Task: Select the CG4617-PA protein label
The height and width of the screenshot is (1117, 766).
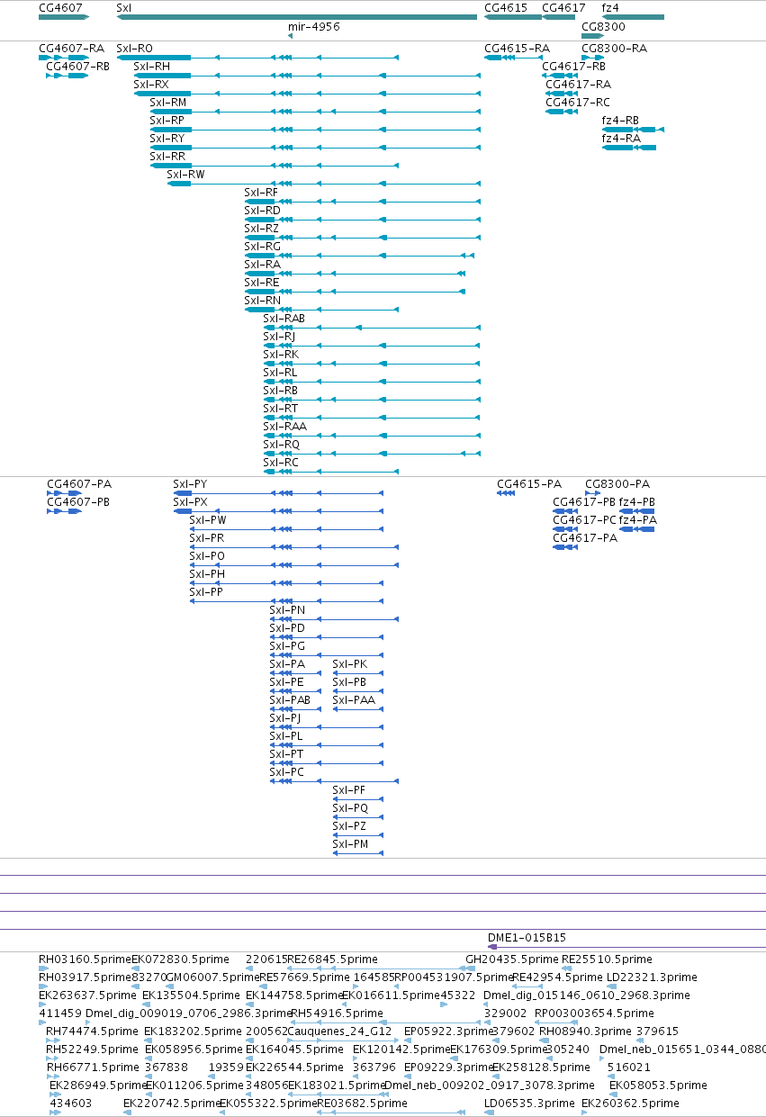Action: click(x=585, y=538)
